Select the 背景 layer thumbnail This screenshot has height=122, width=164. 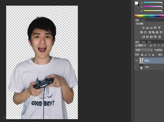coord(141,67)
